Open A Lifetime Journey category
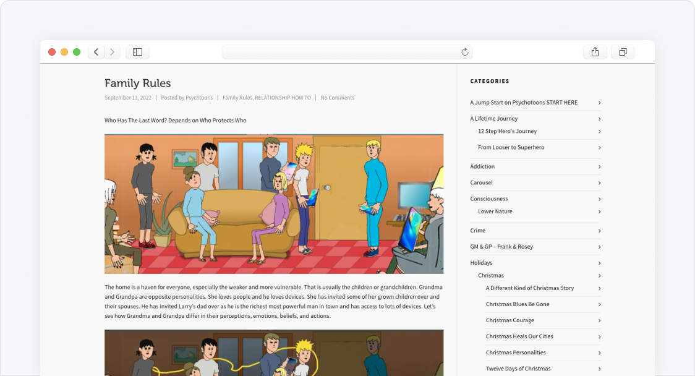Viewport: 695px width, 376px height. (493, 119)
